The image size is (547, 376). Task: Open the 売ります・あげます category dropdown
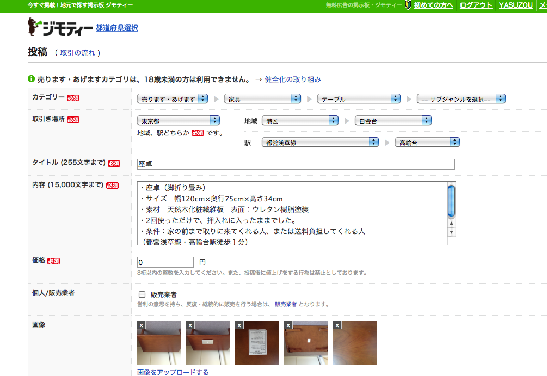click(173, 99)
